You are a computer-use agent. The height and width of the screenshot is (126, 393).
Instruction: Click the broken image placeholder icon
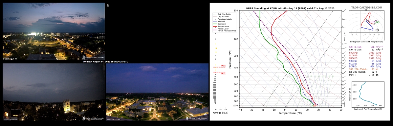point(108,5)
